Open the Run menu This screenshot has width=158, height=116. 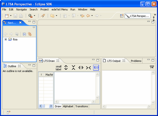pos(73,10)
